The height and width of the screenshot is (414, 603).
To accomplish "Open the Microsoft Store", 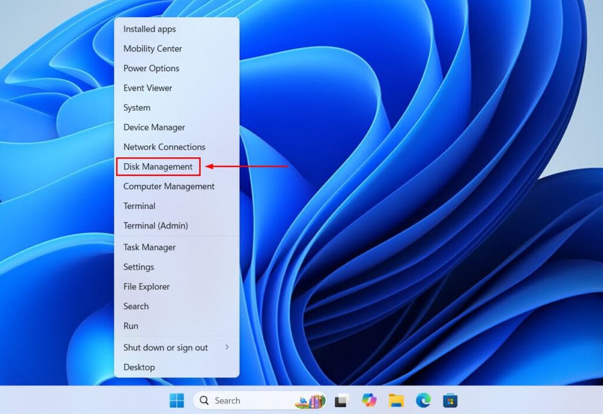I will tap(450, 400).
